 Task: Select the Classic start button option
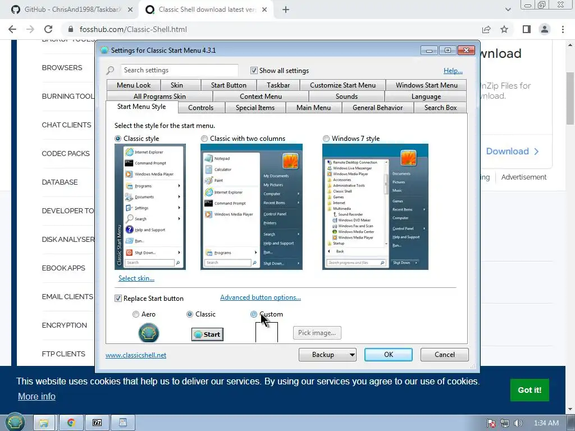point(190,314)
